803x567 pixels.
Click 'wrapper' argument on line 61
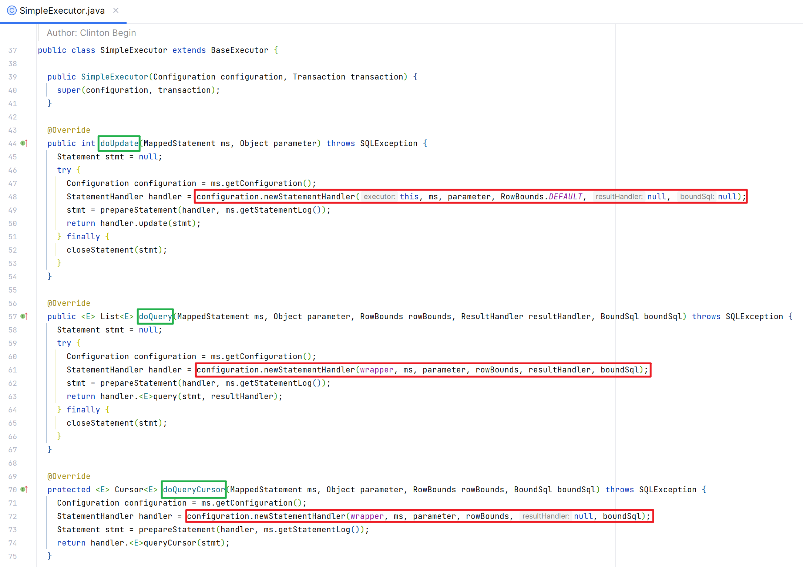click(x=376, y=370)
